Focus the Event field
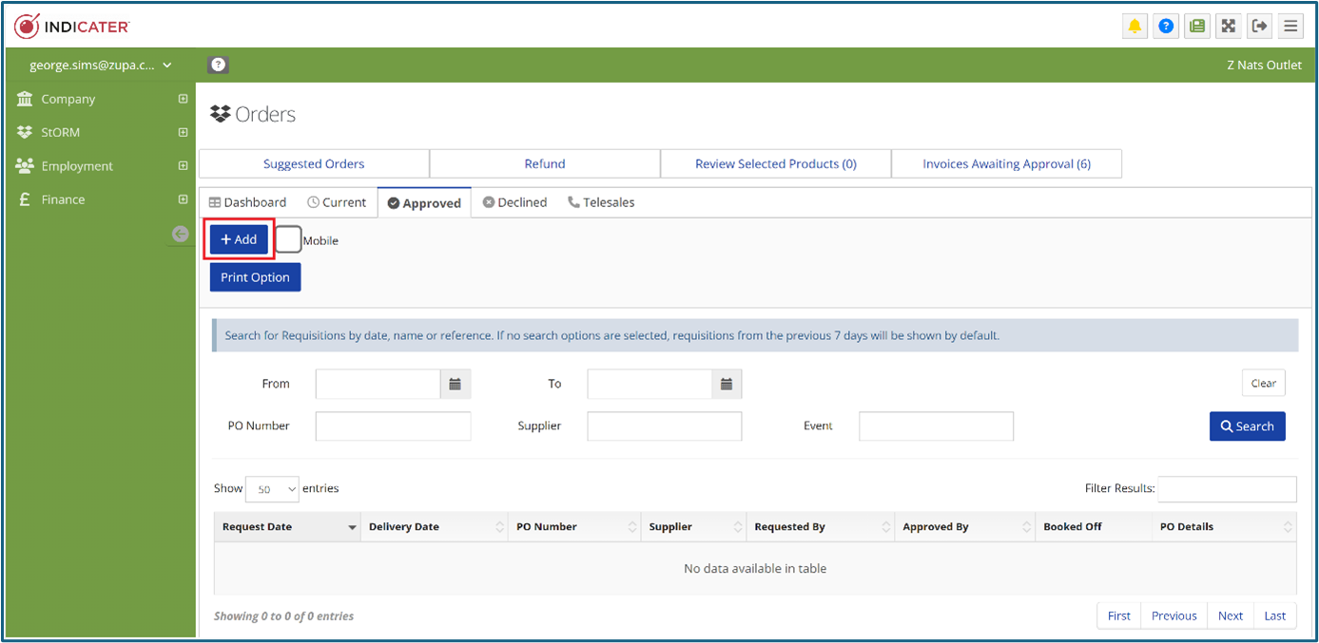 coord(936,426)
